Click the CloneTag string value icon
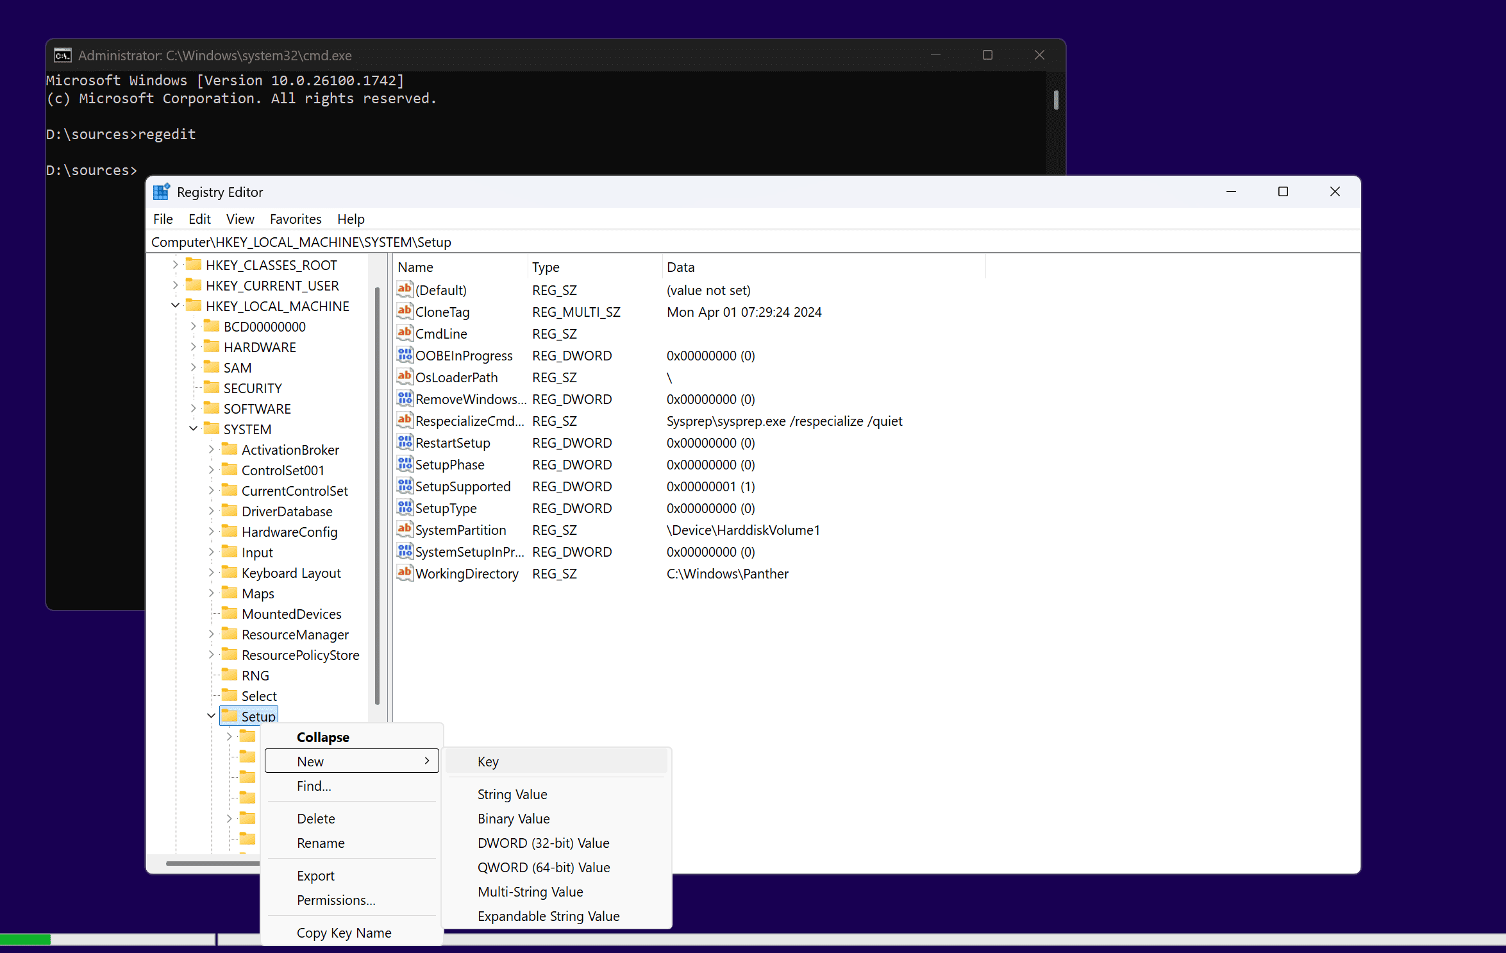The width and height of the screenshot is (1506, 953). [405, 312]
